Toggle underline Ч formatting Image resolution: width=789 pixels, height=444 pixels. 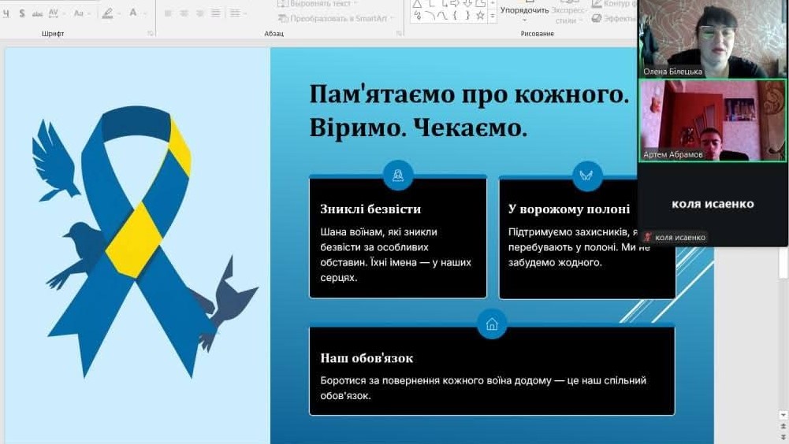[x=6, y=13]
